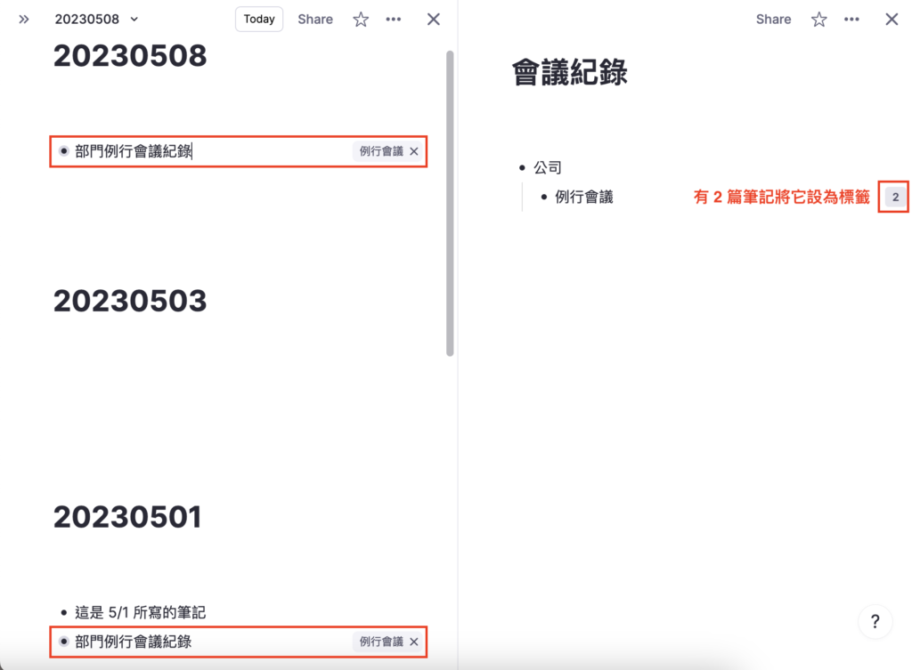The height and width of the screenshot is (670, 912).
Task: Remove the 例行會議 tag from the 20230508 note
Action: [x=413, y=151]
